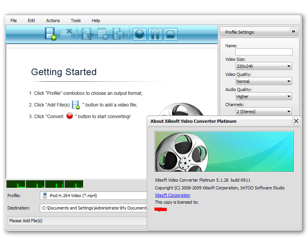Viewport: 308px width, 237px height.
Task: Click the Xilisoft Corporation link
Action: 173,195
